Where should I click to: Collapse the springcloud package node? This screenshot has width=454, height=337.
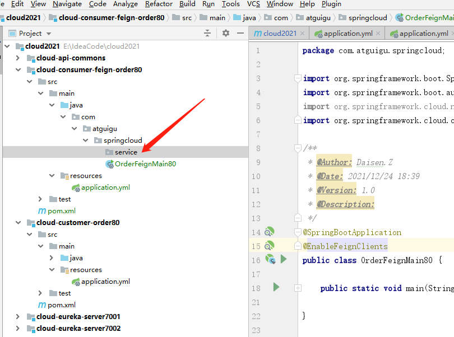click(86, 141)
